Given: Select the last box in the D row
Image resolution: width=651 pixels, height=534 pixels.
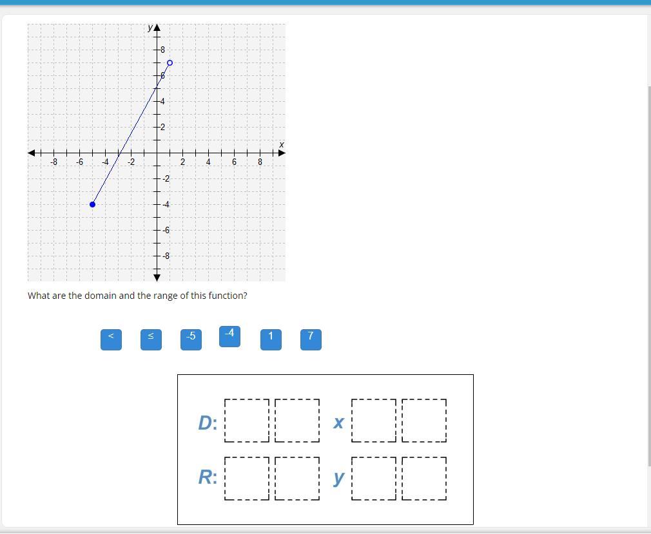Looking at the screenshot, I should pyautogui.click(x=424, y=421).
